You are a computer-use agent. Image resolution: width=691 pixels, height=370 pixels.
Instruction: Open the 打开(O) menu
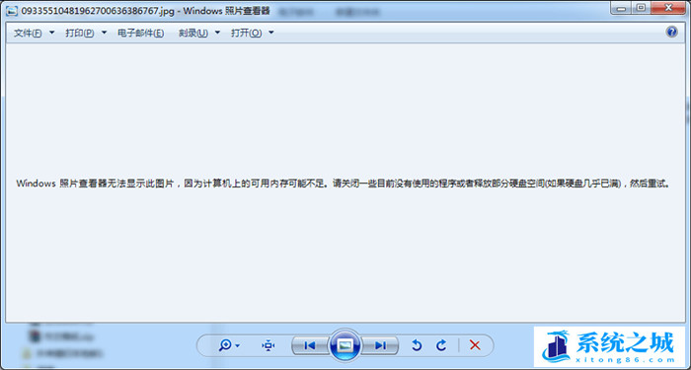point(247,33)
